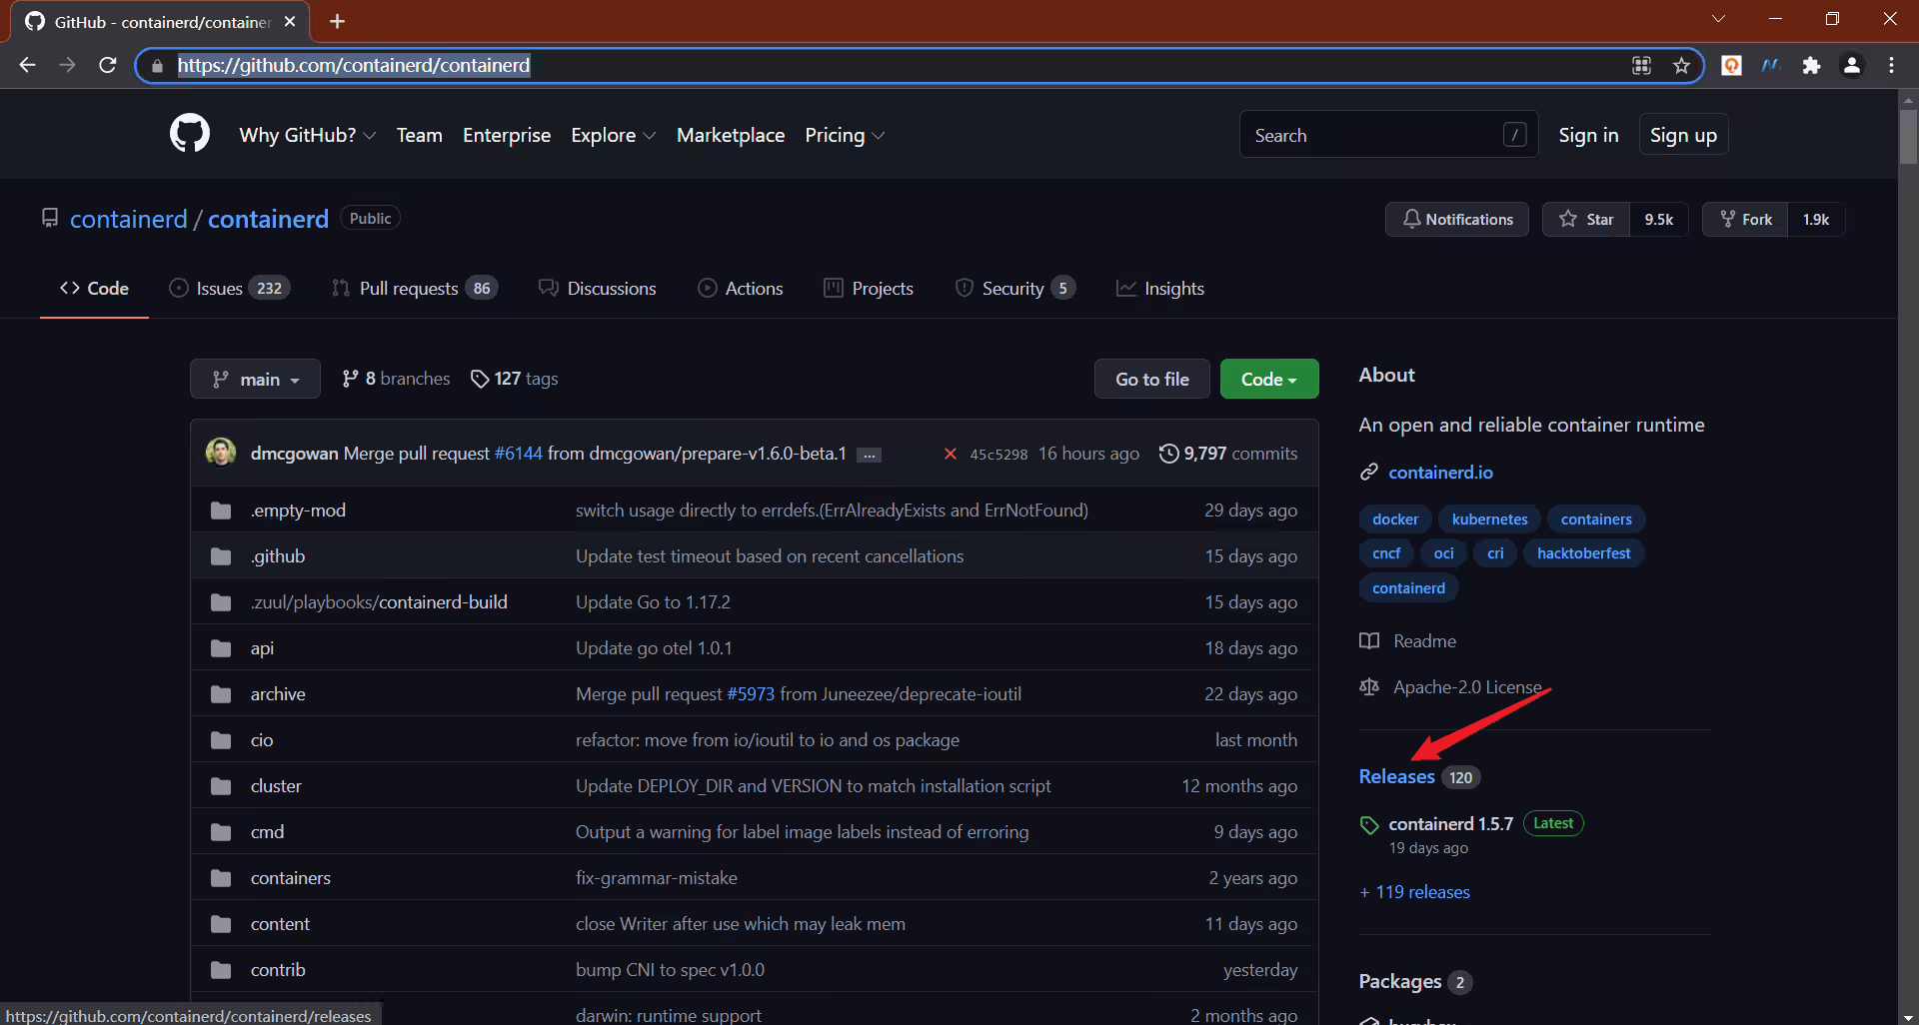Open the Issues tab
Screen dimensions: 1919x1025
[x=230, y=288]
